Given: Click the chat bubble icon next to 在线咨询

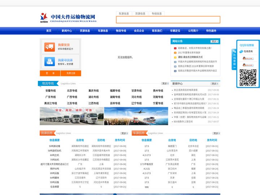Looking at the screenshot, I should pyautogui.click(x=241, y=52).
